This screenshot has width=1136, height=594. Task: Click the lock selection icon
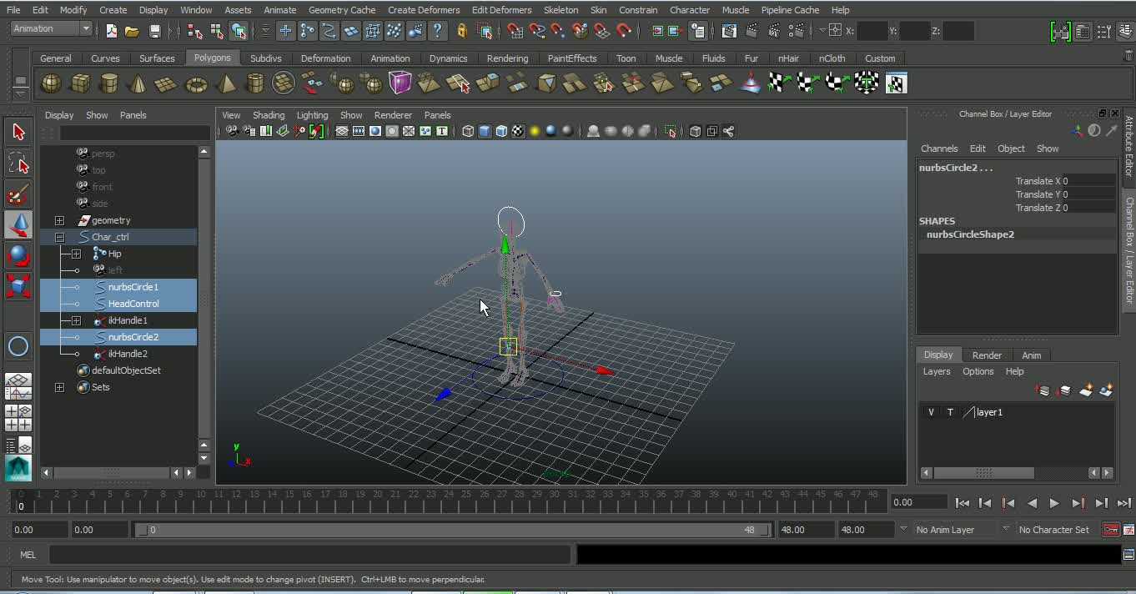(x=462, y=31)
